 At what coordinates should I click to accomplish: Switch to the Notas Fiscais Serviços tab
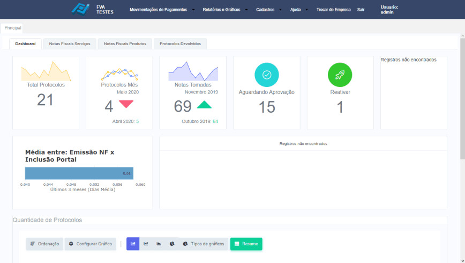click(70, 43)
